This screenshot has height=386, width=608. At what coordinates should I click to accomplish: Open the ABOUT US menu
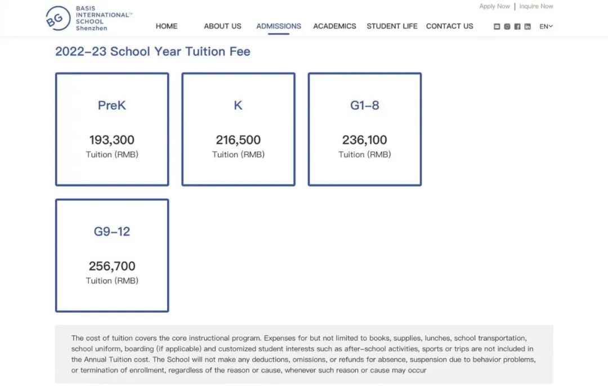[x=222, y=26]
